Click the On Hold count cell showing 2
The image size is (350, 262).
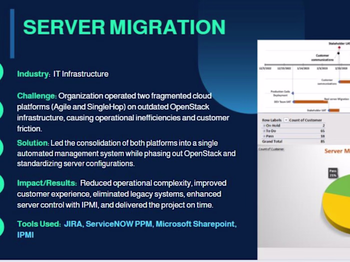[323, 126]
